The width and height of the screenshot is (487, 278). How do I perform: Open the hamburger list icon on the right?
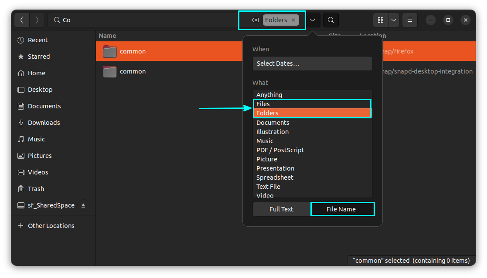pyautogui.click(x=409, y=20)
